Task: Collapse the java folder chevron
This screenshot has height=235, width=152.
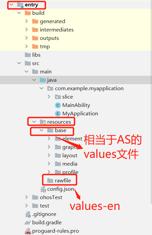Action: [x=34, y=80]
